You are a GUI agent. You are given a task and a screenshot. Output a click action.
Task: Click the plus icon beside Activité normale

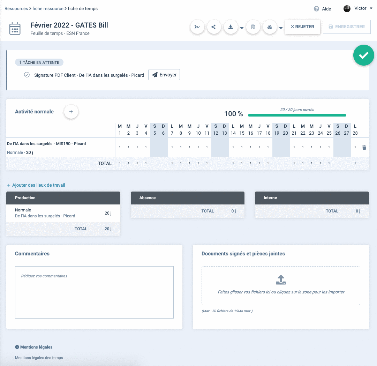(x=71, y=112)
